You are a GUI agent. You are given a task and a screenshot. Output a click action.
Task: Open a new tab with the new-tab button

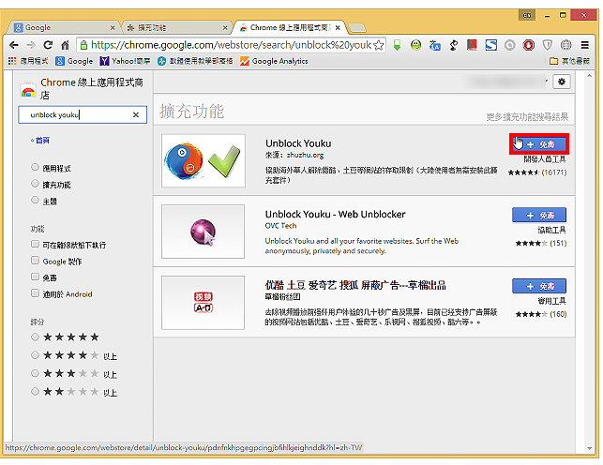(357, 28)
